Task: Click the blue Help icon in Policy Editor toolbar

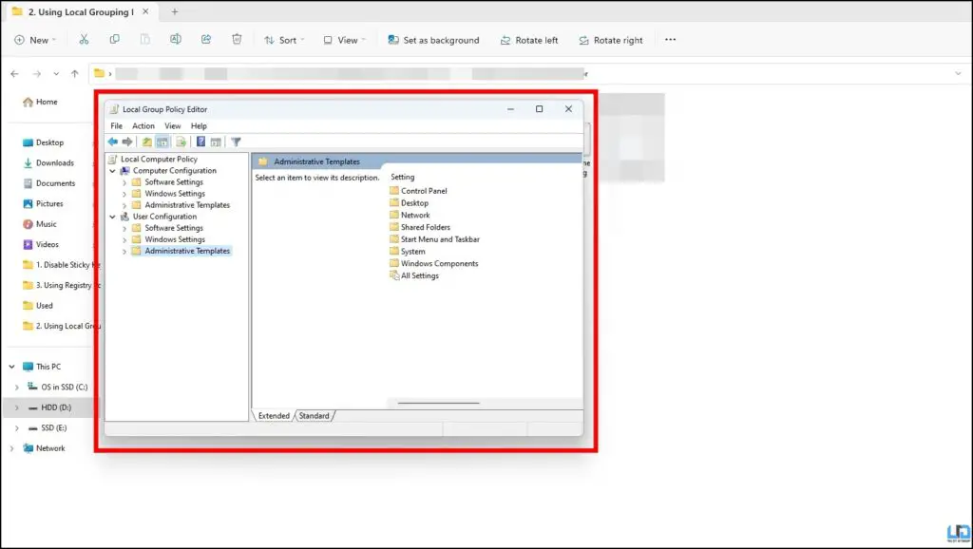Action: tap(200, 142)
